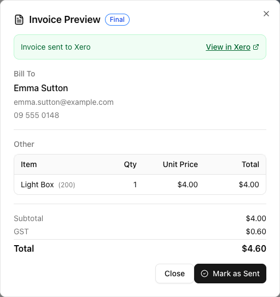
Task: Click the email emma.sutton@example.com
Action: pos(64,102)
